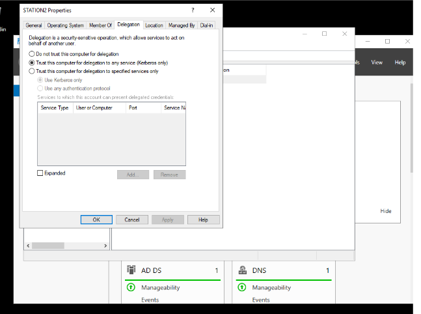Minimize the Server Manager window
Image resolution: width=421 pixels, height=314 pixels.
coord(368,42)
